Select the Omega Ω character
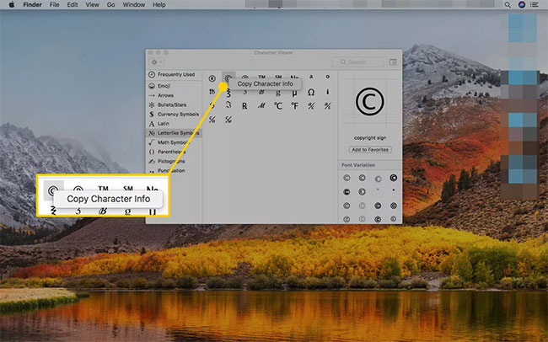The image size is (548, 342). [x=311, y=92]
